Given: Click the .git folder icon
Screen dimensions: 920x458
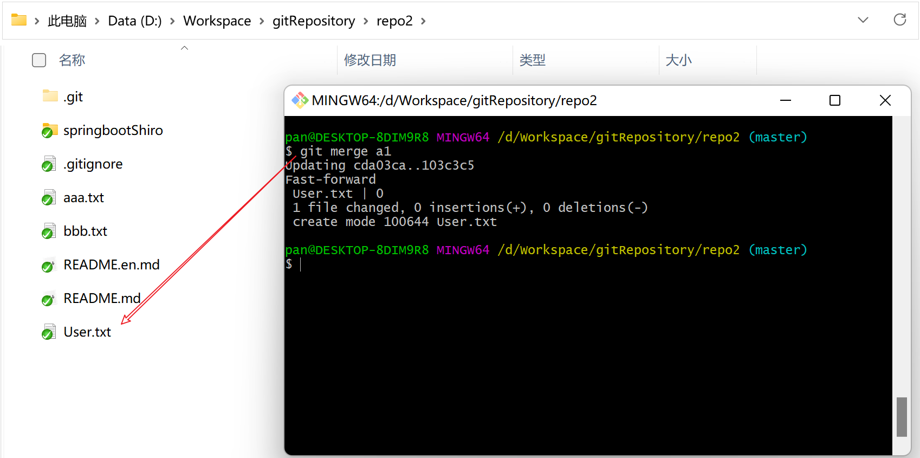Looking at the screenshot, I should point(50,96).
